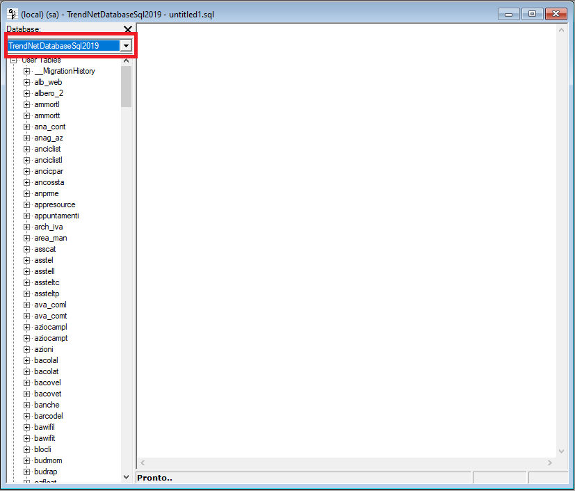This screenshot has width=575, height=491.
Task: Select the ancossta table
Action: coord(49,182)
